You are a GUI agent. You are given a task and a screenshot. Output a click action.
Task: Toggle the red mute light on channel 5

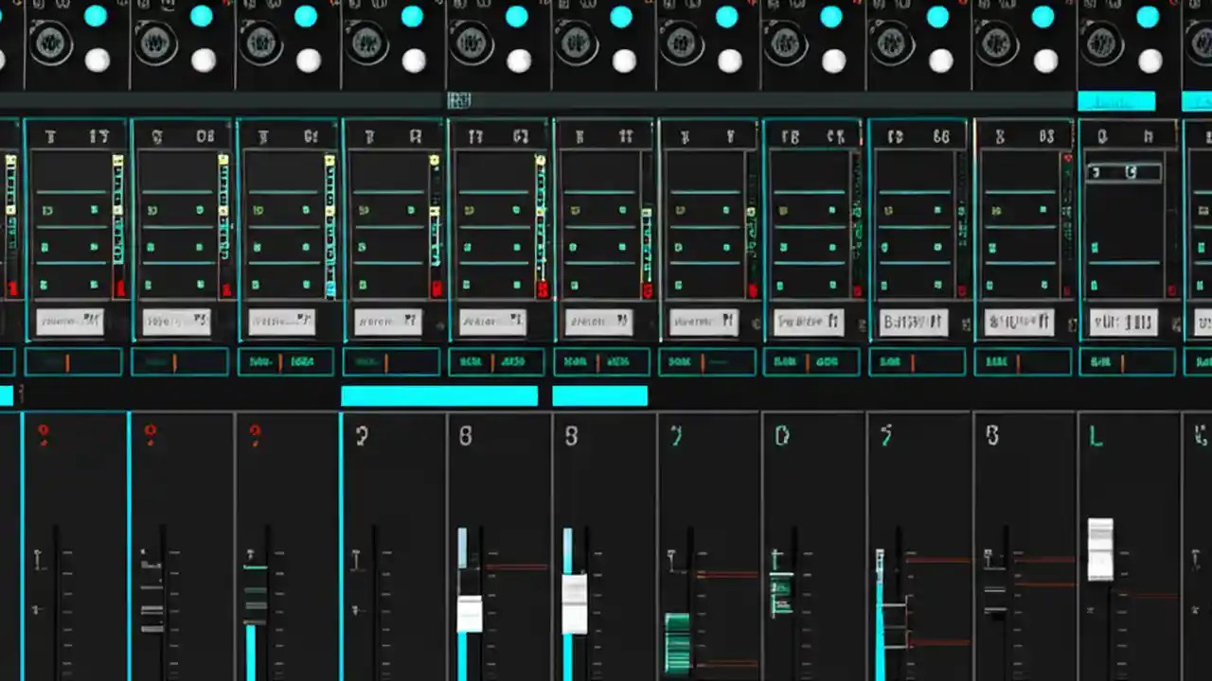(x=542, y=288)
